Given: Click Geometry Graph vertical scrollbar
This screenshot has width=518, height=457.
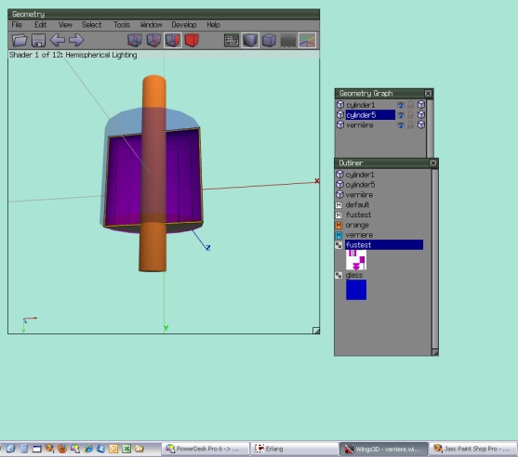Looking at the screenshot, I should (x=430, y=128).
